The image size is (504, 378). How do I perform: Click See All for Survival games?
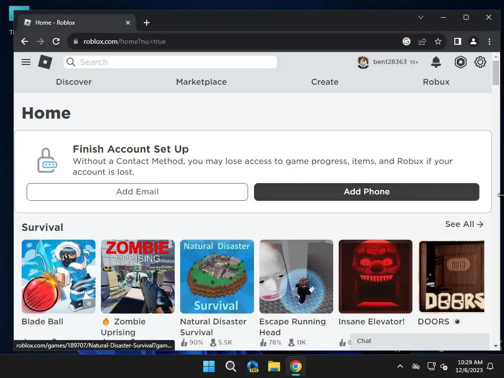pos(464,224)
